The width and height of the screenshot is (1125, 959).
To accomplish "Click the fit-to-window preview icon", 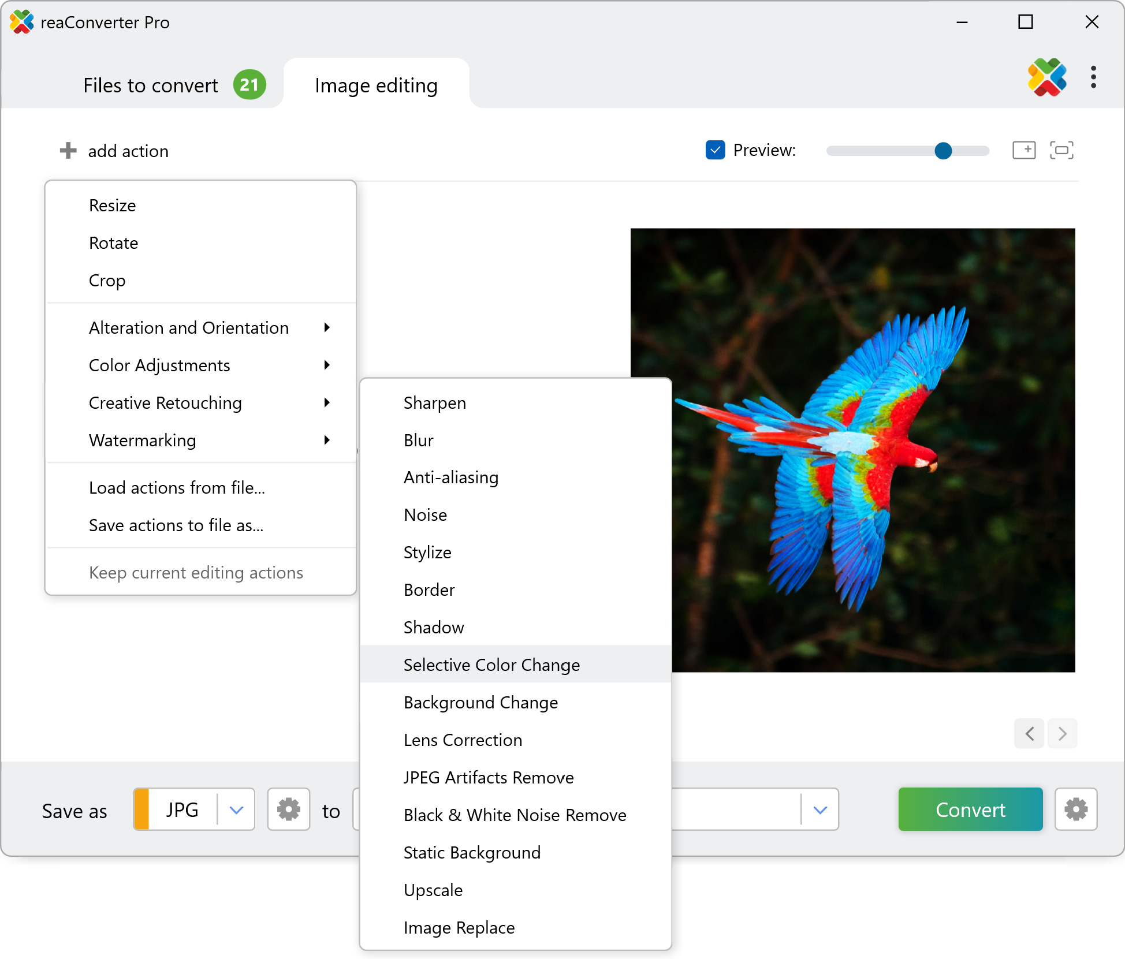I will click(1061, 150).
